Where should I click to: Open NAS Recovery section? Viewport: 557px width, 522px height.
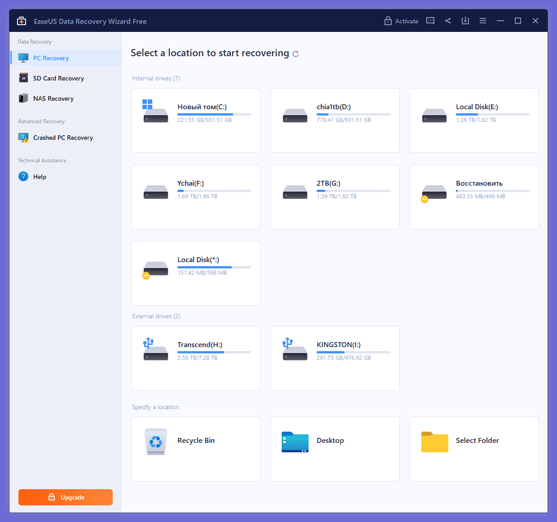click(x=66, y=98)
